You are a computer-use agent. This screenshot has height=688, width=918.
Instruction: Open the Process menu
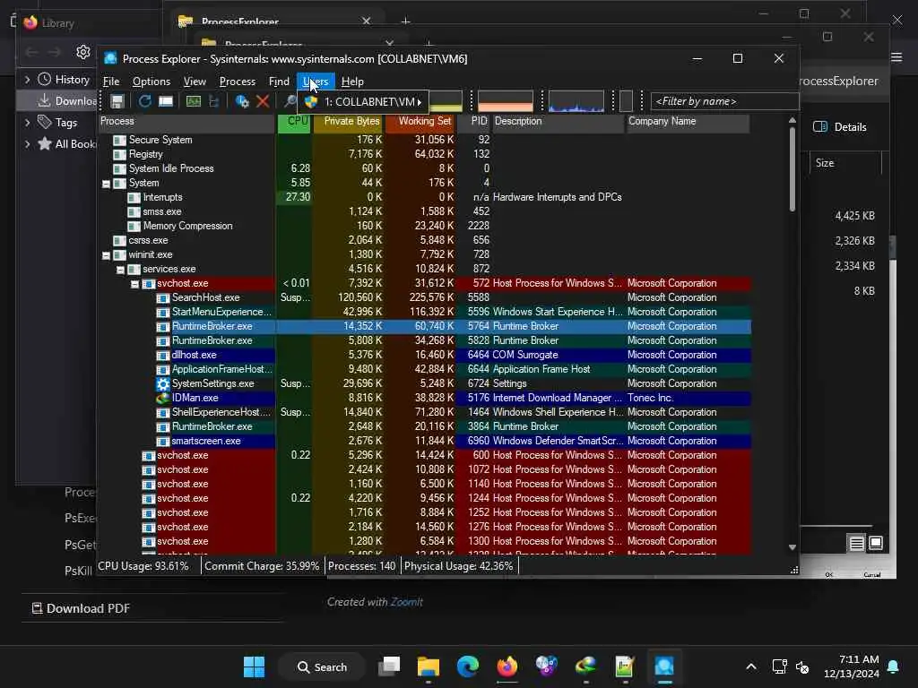pos(237,82)
